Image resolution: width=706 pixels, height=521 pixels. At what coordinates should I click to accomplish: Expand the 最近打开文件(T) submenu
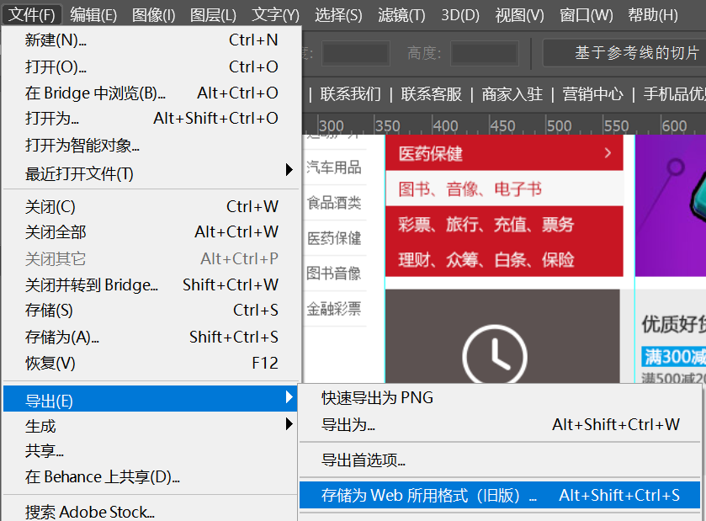tap(151, 173)
